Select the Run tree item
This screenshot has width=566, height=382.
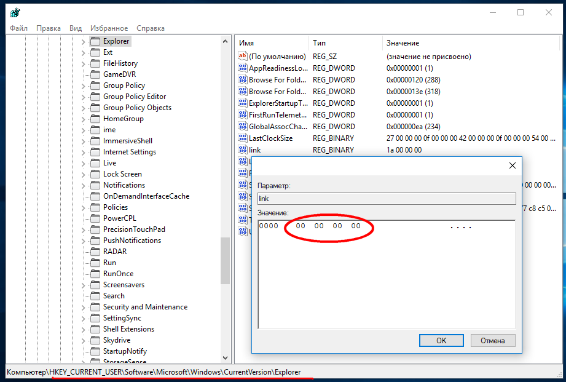pyautogui.click(x=110, y=263)
